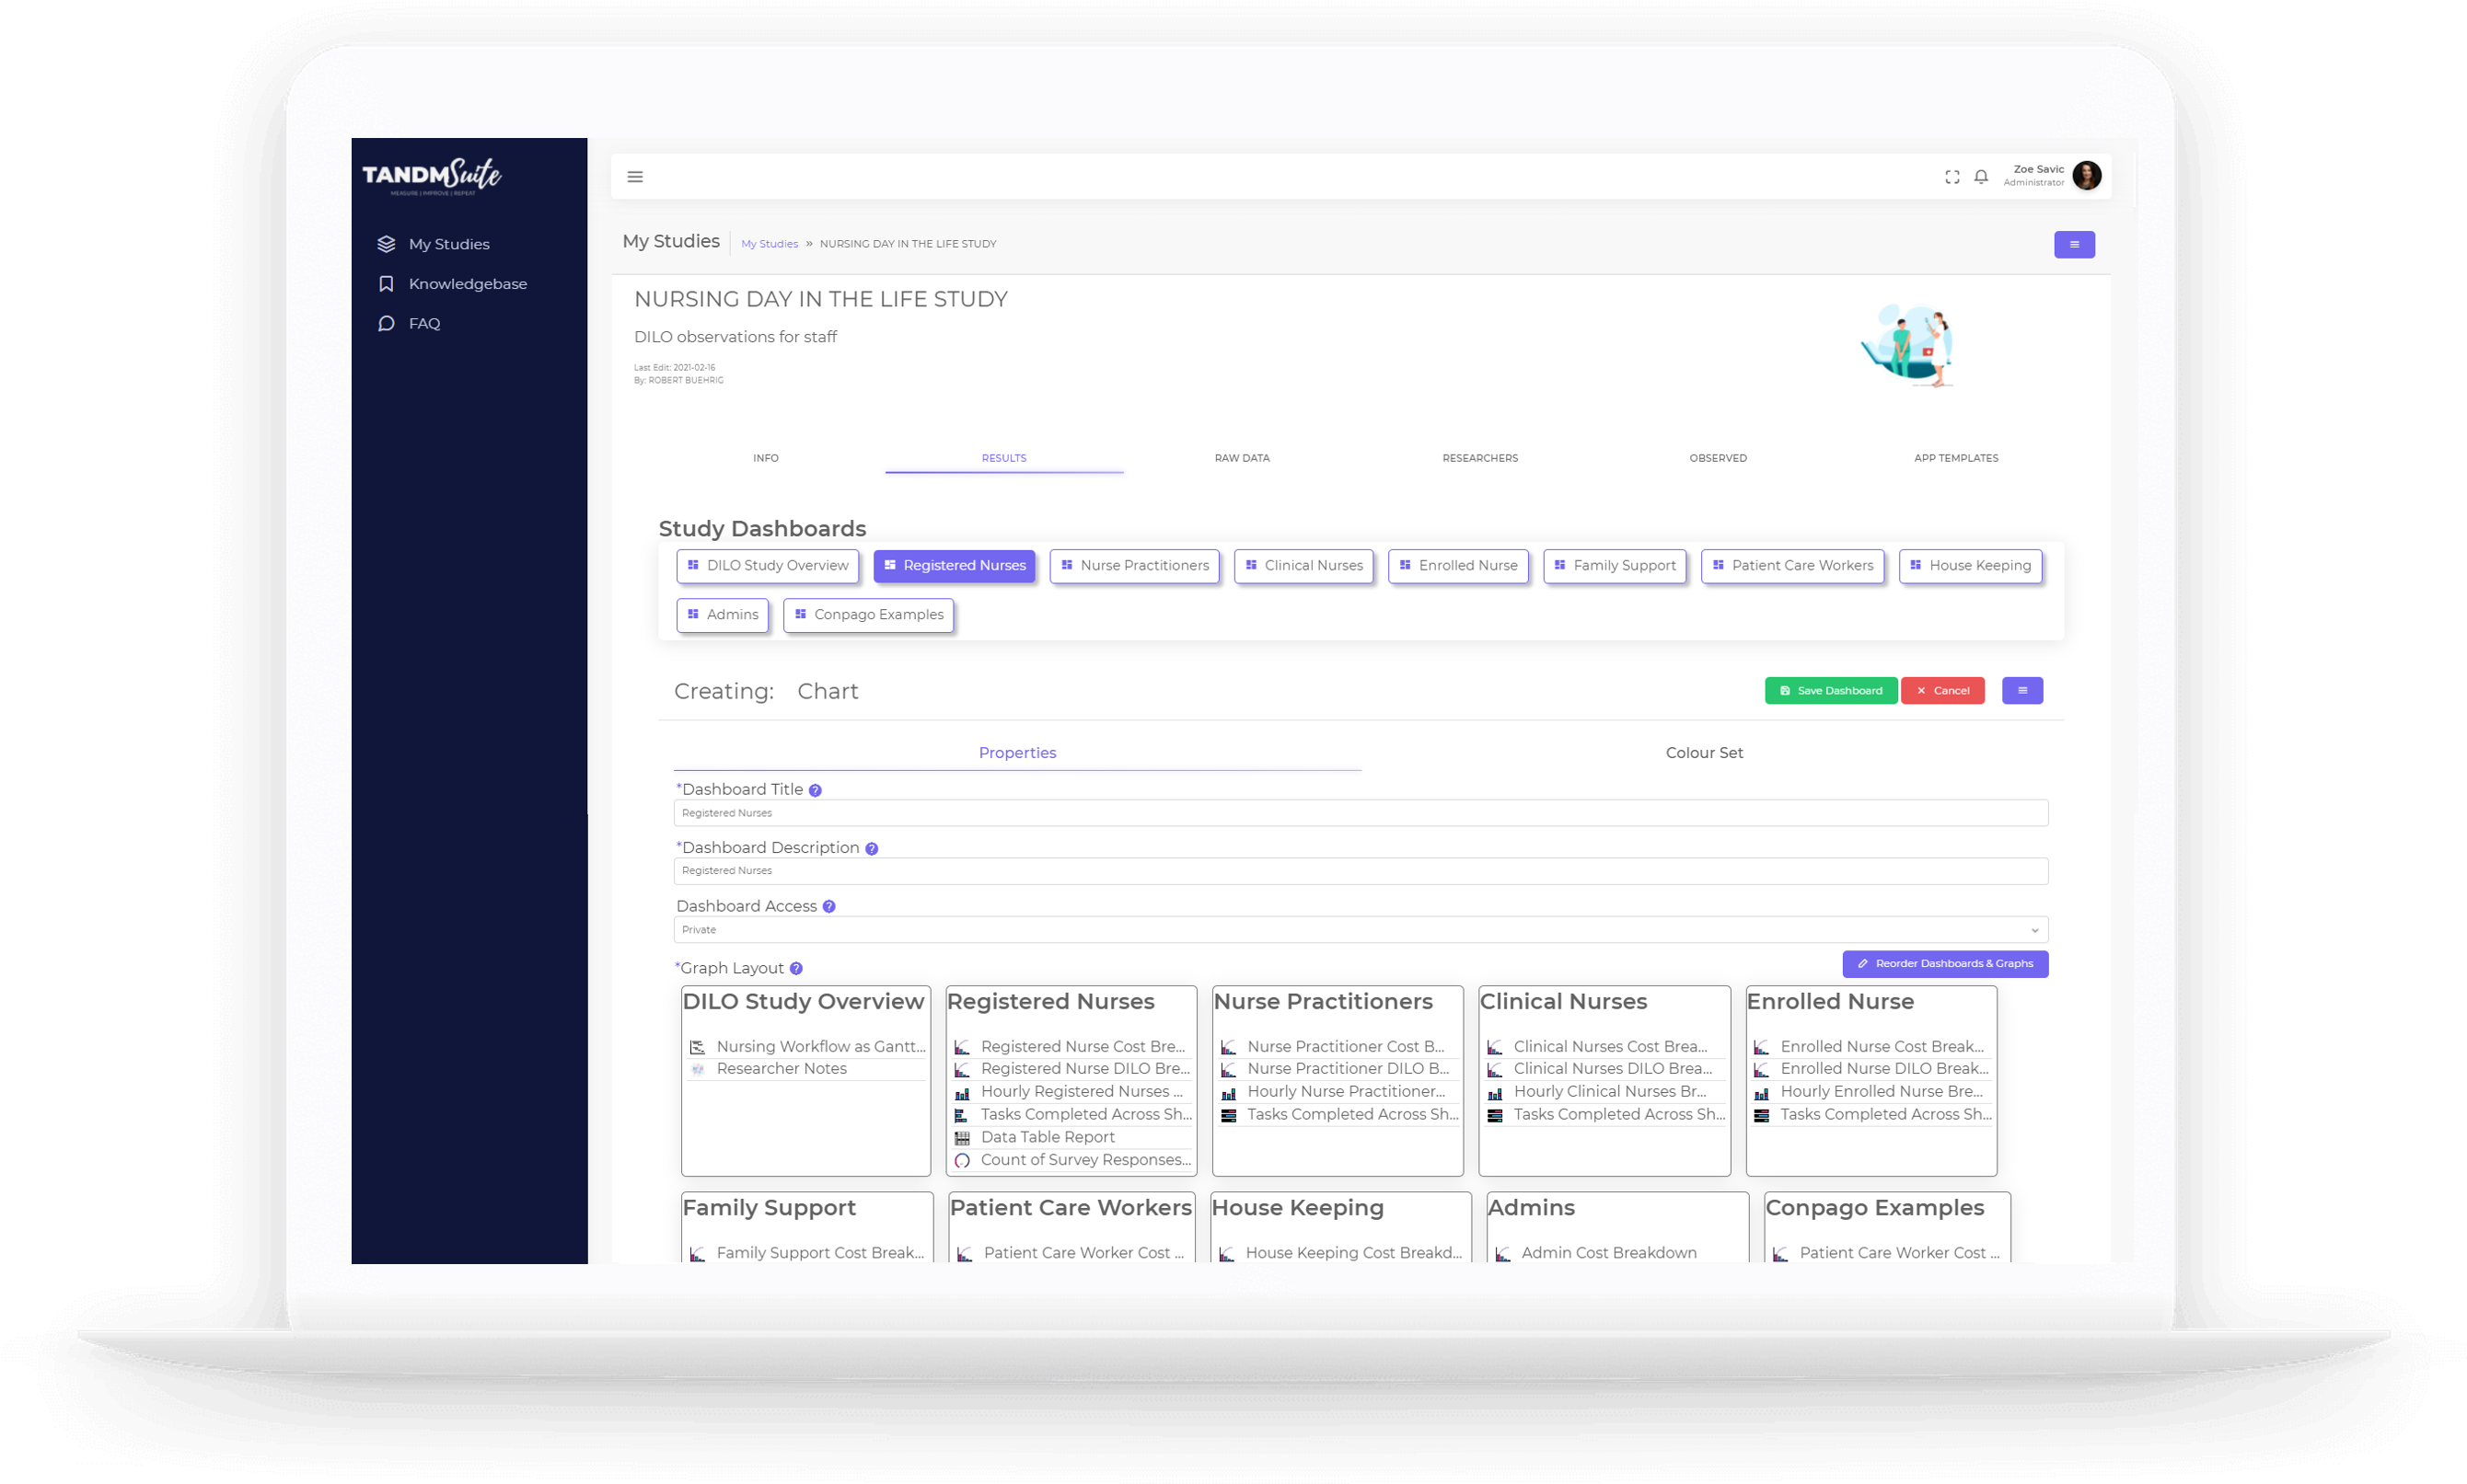This screenshot has width=2467, height=1484.
Task: Click Nurse Practitioners Tasks Completed Across Shift icon
Action: 1227,1115
